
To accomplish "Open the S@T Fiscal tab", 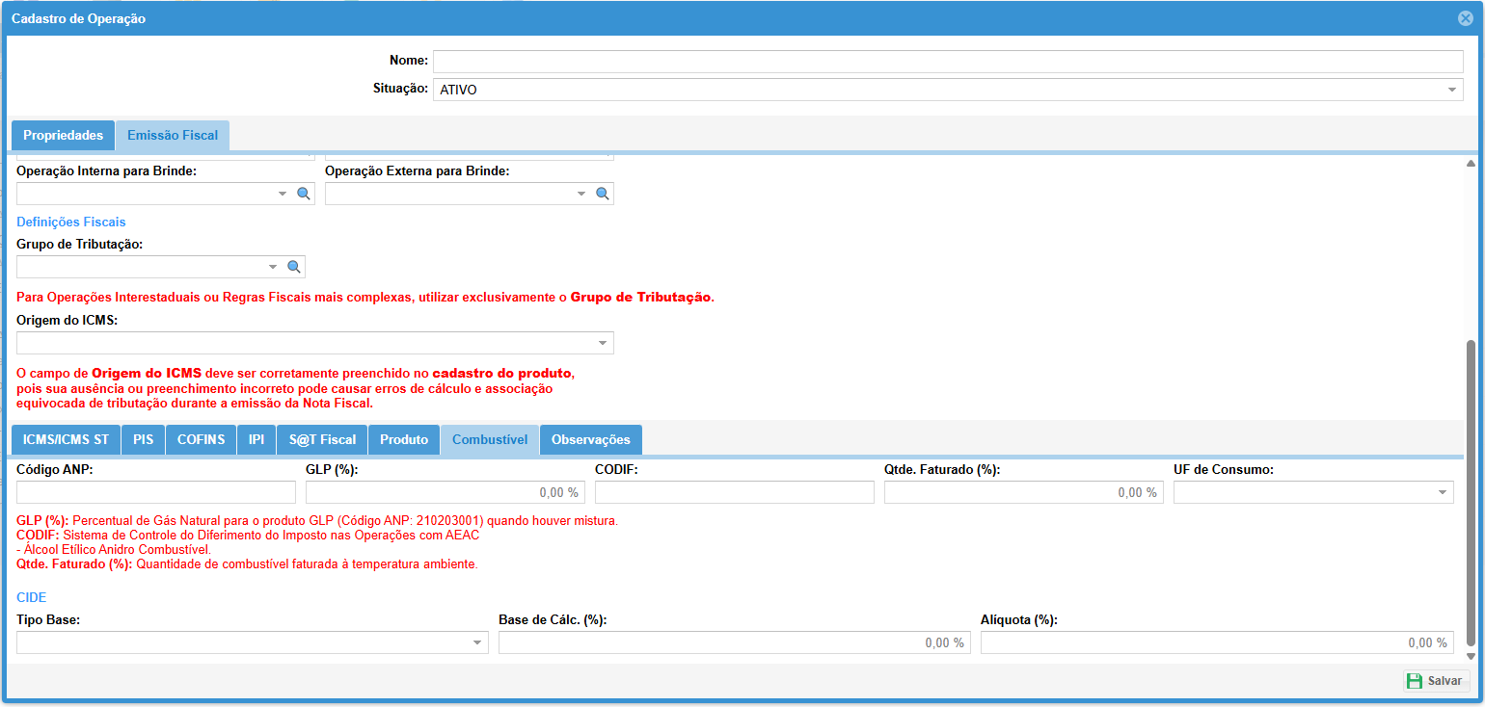I will click(322, 439).
